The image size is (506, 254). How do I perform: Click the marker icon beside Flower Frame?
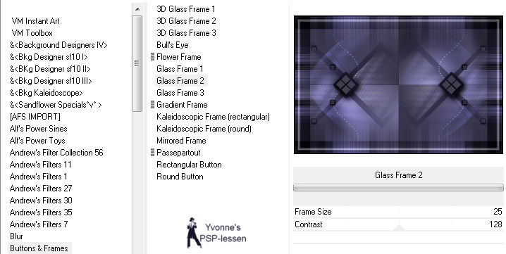(x=152, y=57)
